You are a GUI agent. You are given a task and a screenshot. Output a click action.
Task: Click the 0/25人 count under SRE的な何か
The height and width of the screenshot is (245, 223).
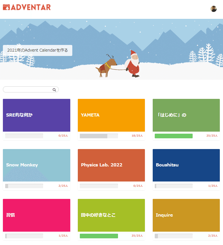63,136
